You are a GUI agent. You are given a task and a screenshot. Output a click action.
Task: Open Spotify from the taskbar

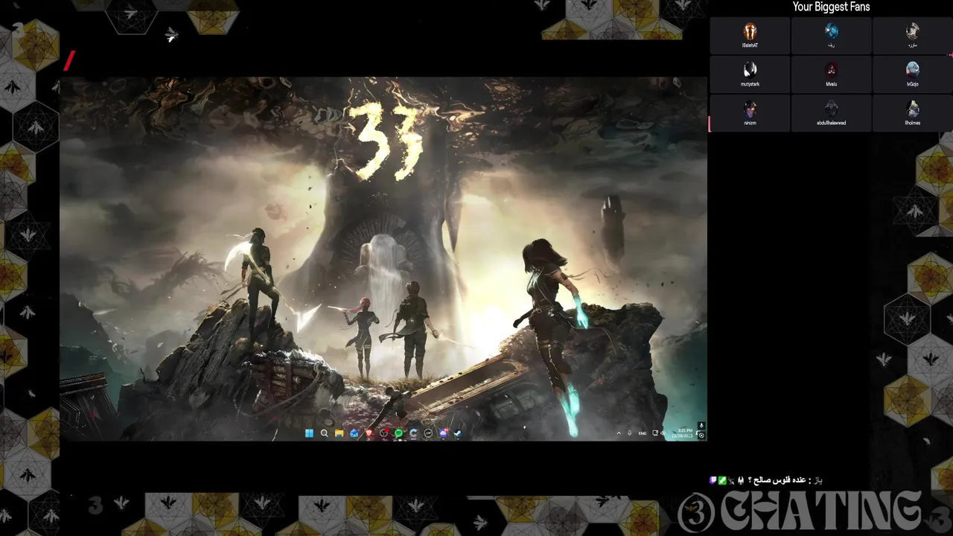point(399,433)
